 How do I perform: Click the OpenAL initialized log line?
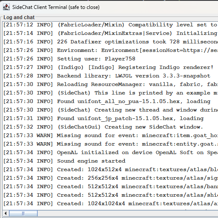tap(111, 152)
